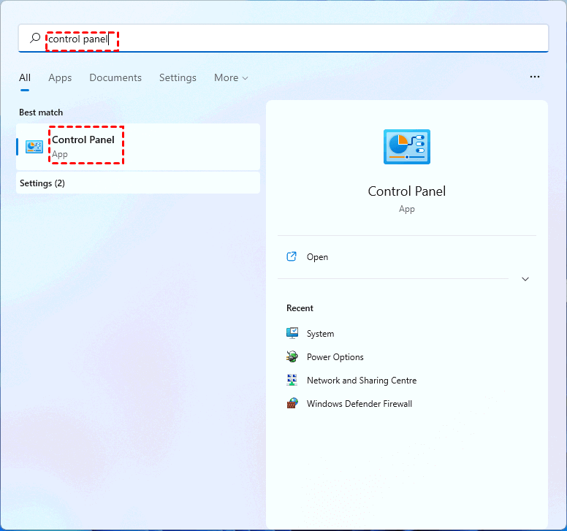Switch to the Settings filter tab
Viewport: 567px width, 531px height.
(x=178, y=77)
